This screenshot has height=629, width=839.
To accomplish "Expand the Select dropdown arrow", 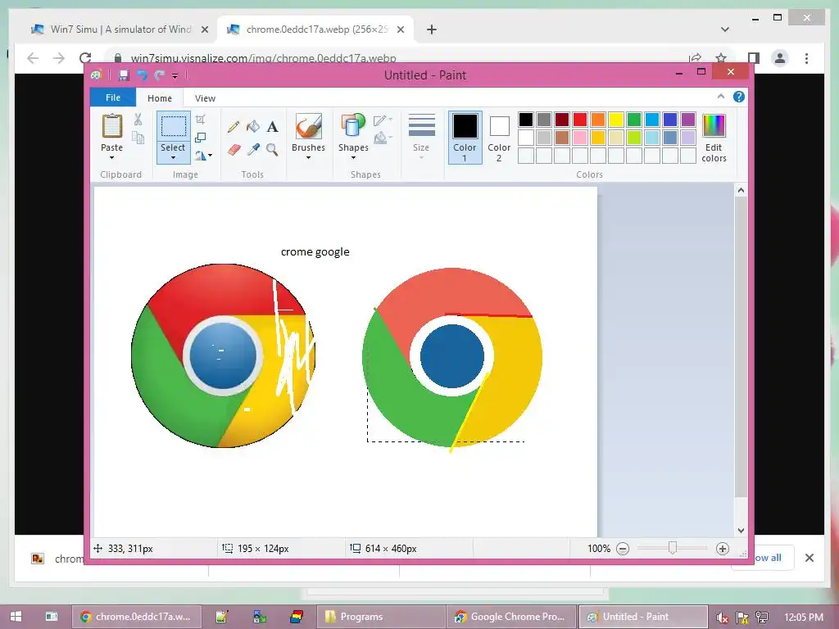I will pos(174,158).
